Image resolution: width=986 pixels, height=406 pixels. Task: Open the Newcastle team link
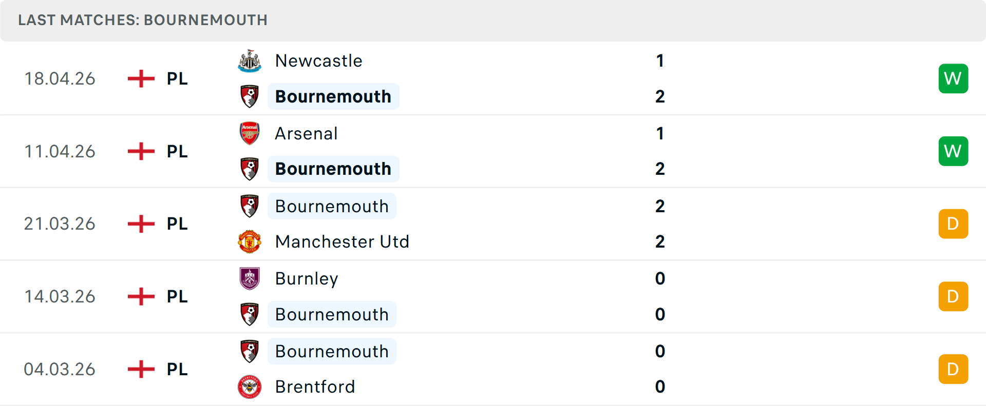point(318,61)
